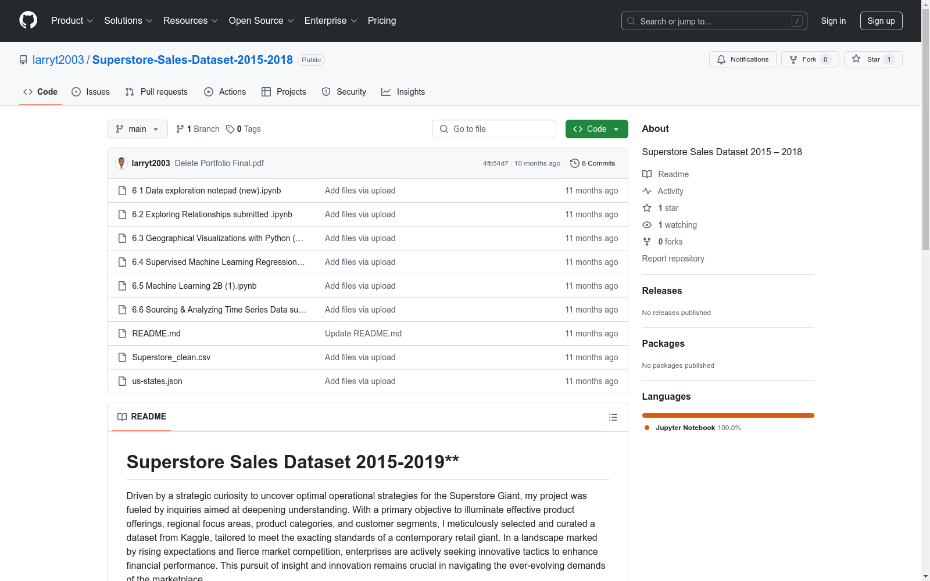
Task: Click the eye icon beside 1 watching
Action: [x=647, y=225]
